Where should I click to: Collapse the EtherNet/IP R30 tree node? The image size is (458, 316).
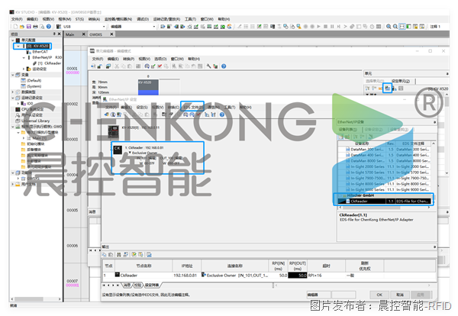[24, 57]
